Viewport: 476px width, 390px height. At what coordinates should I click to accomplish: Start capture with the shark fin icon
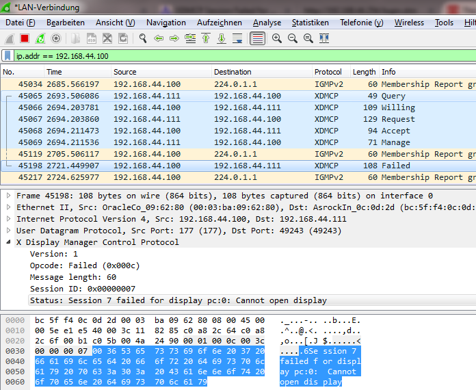point(9,38)
